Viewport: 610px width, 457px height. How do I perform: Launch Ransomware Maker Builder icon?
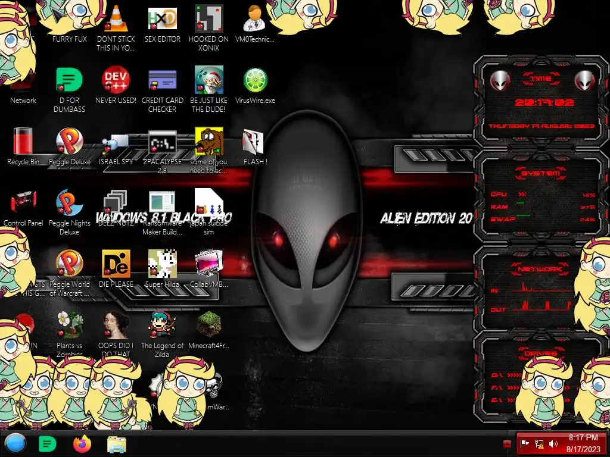tap(162, 203)
